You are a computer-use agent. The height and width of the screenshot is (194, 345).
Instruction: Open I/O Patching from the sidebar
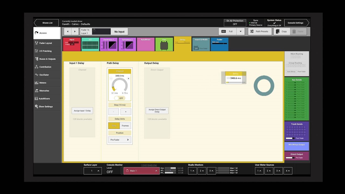coord(47,51)
